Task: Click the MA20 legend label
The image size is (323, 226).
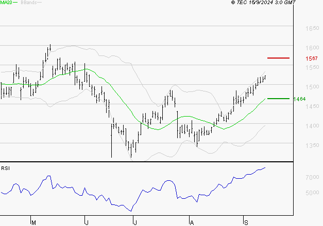Action: coord(6,3)
